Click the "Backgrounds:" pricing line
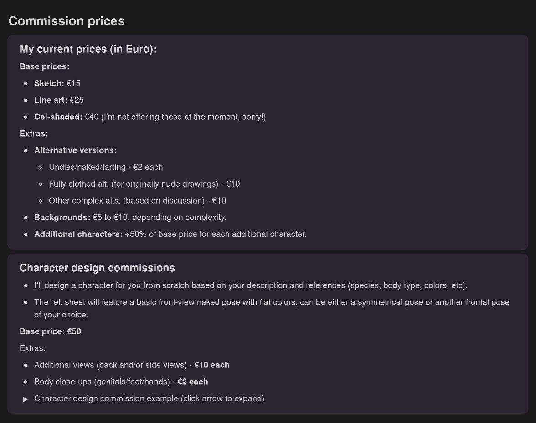 point(130,218)
